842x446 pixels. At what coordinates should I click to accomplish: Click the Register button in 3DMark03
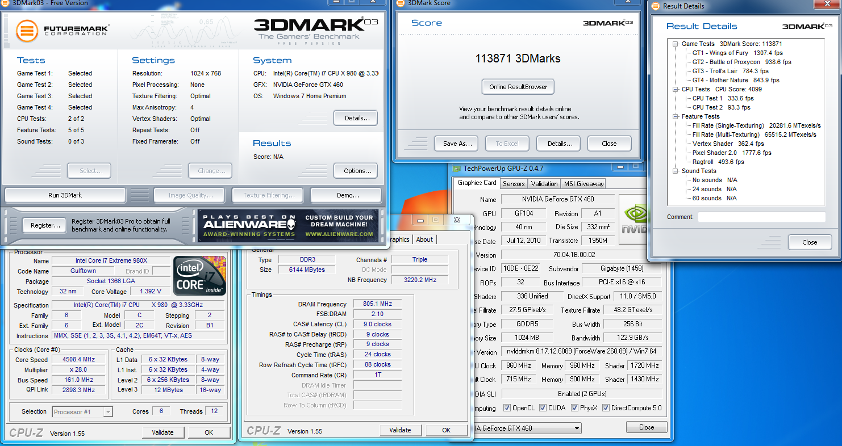[45, 225]
